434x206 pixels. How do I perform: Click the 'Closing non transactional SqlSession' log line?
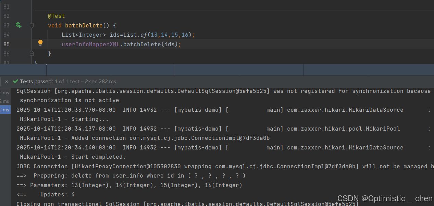188,204
